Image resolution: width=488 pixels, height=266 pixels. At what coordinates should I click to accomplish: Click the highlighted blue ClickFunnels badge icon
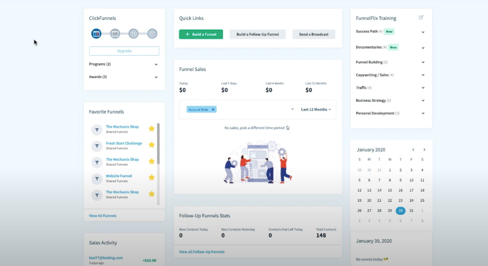pos(96,34)
